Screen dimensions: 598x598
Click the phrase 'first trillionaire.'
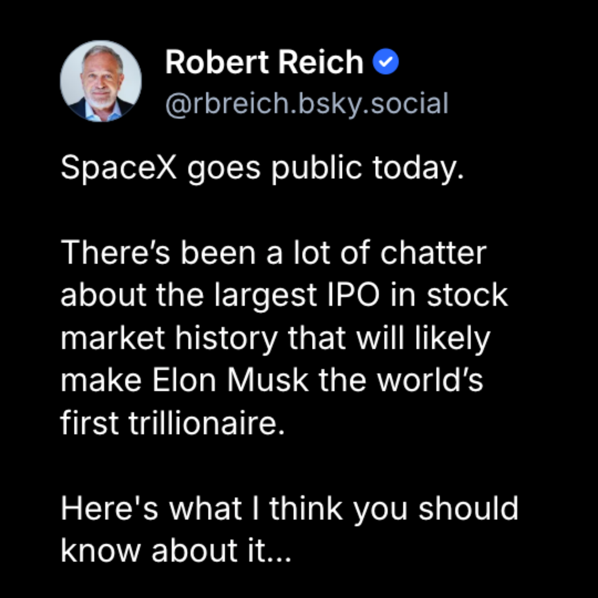(172, 422)
